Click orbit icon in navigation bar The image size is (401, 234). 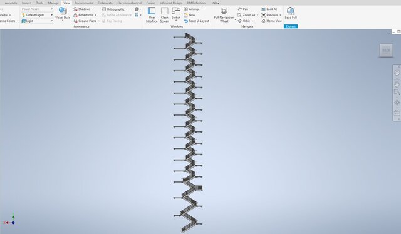coord(397,103)
